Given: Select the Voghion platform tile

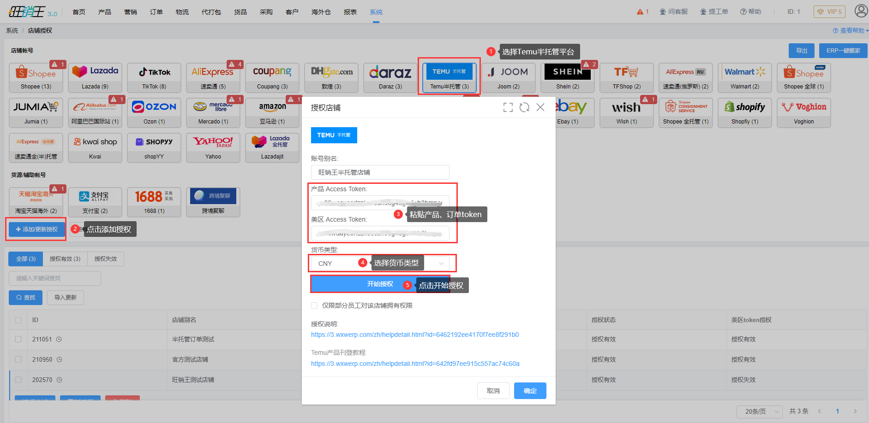Looking at the screenshot, I should tap(804, 112).
